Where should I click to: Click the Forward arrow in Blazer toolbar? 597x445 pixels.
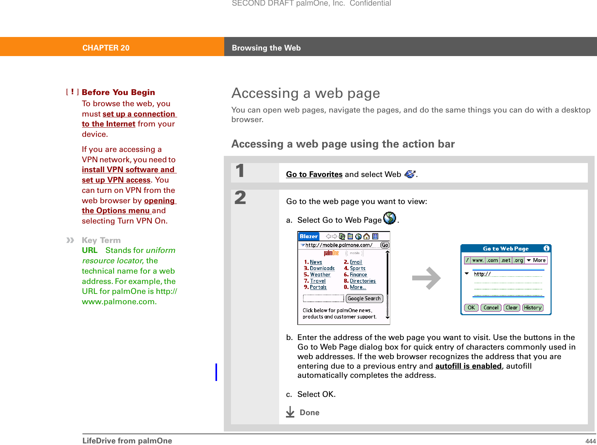(335, 236)
